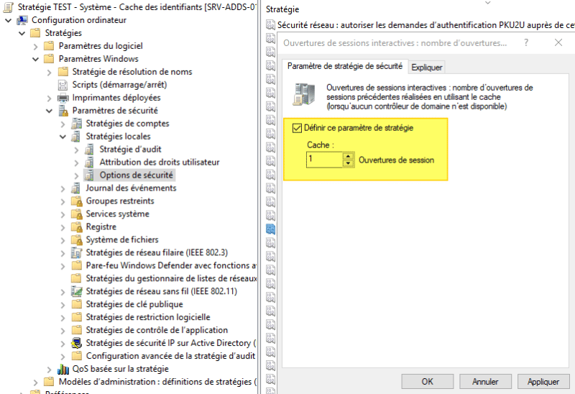Viewport: 575px width, 394px height.
Task: Click the Stratégie TEST root scroll icon
Action: click(9, 7)
